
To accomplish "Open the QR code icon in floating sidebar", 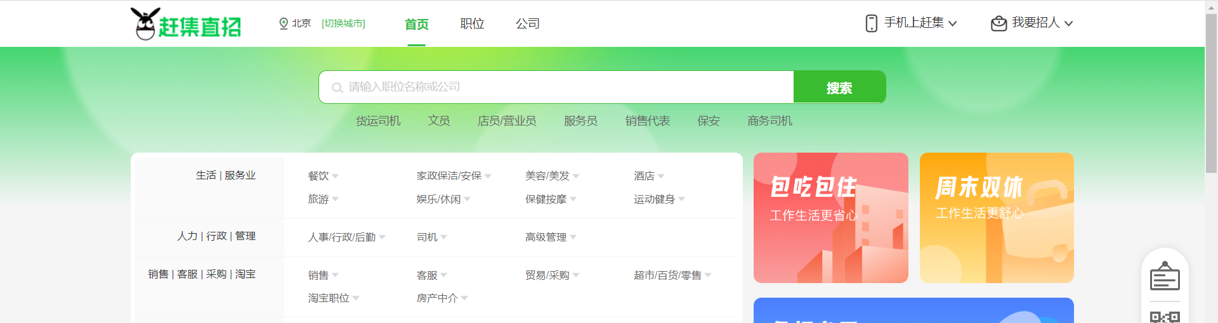I will point(1165,317).
